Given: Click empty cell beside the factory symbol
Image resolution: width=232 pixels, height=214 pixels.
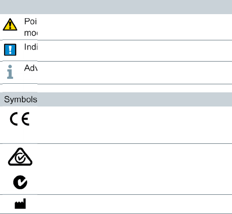Looking at the screenshot, I should [x=134, y=204].
